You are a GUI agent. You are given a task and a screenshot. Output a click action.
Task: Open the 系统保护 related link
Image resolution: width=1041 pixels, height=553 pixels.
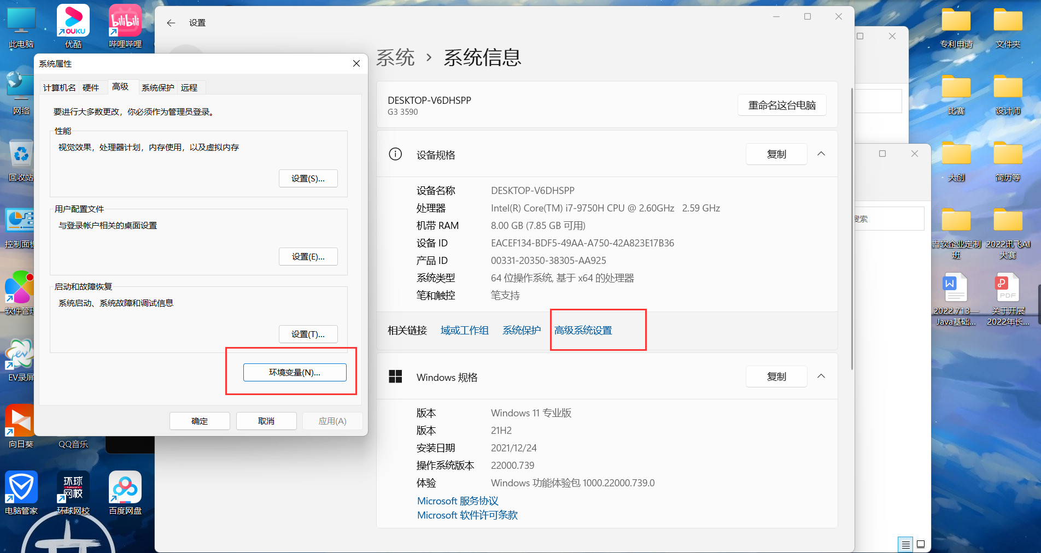[x=522, y=330]
